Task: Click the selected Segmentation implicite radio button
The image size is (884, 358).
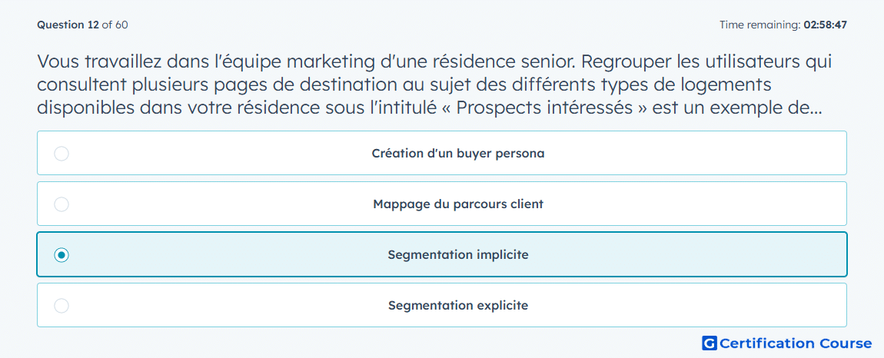Action: coord(61,255)
